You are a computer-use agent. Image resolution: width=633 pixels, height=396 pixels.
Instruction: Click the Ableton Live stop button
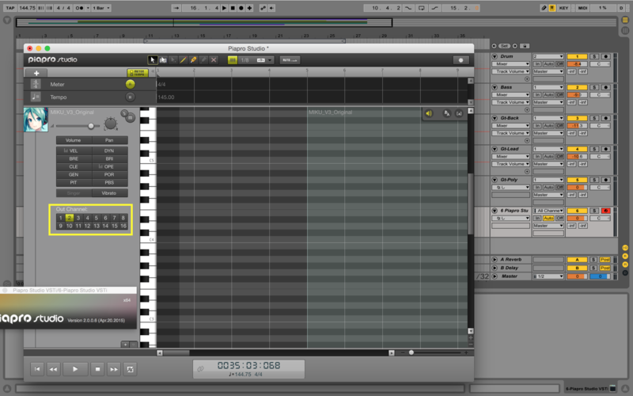(x=233, y=8)
